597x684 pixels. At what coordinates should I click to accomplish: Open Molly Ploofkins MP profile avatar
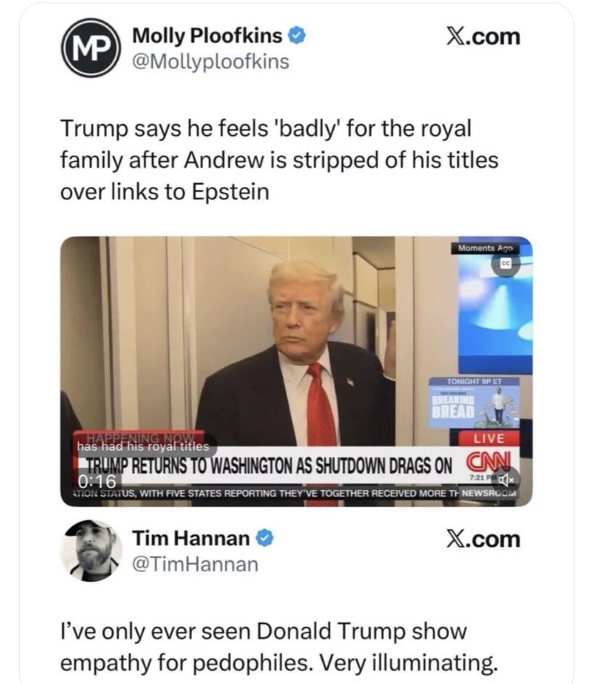tap(91, 47)
